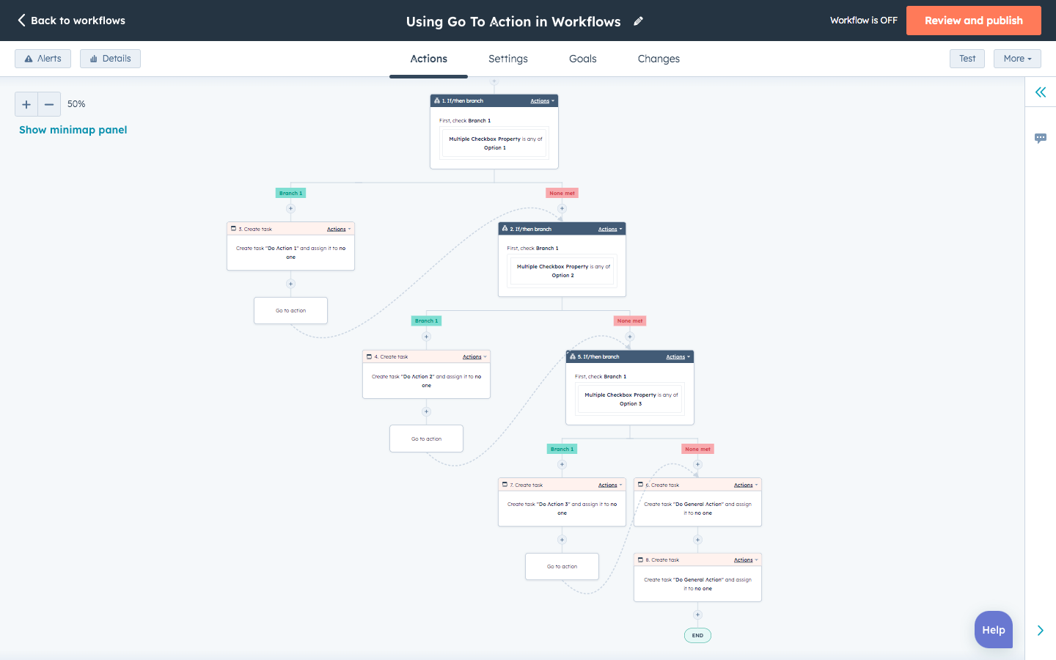The height and width of the screenshot is (660, 1056).
Task: Click the branch icon on the first If/then card
Action: [x=437, y=100]
